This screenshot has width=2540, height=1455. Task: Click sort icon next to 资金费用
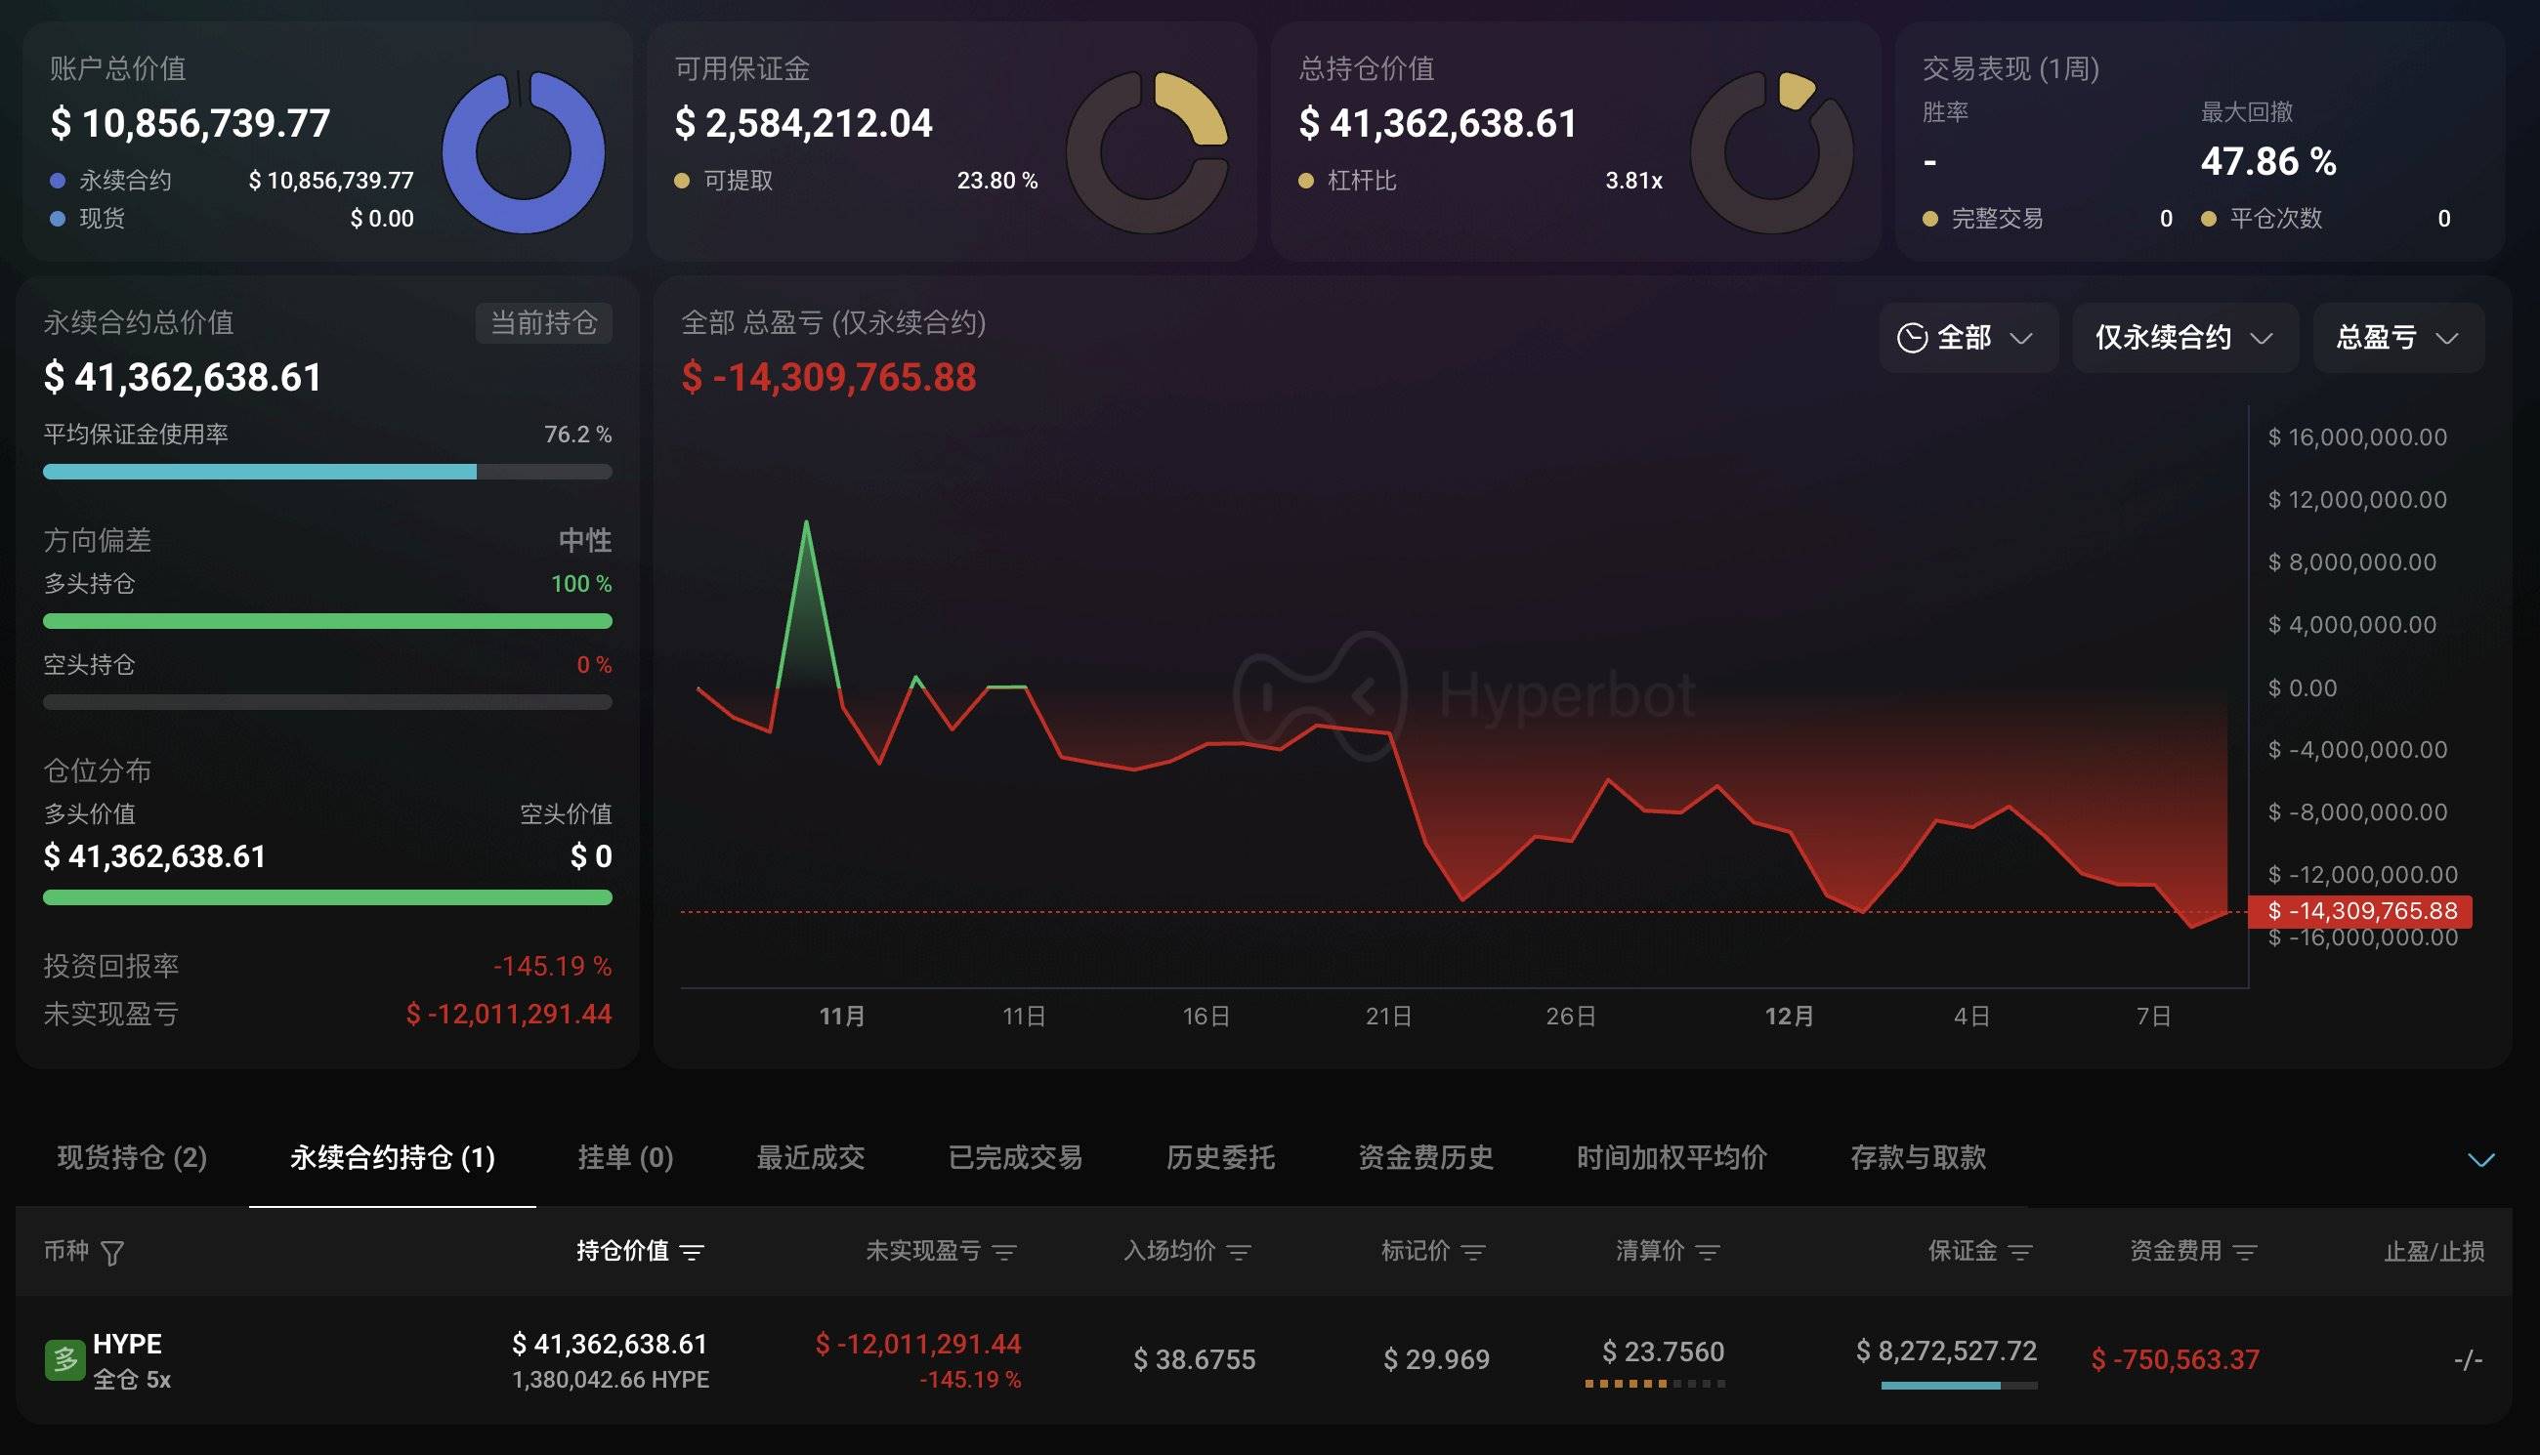coord(2245,1252)
